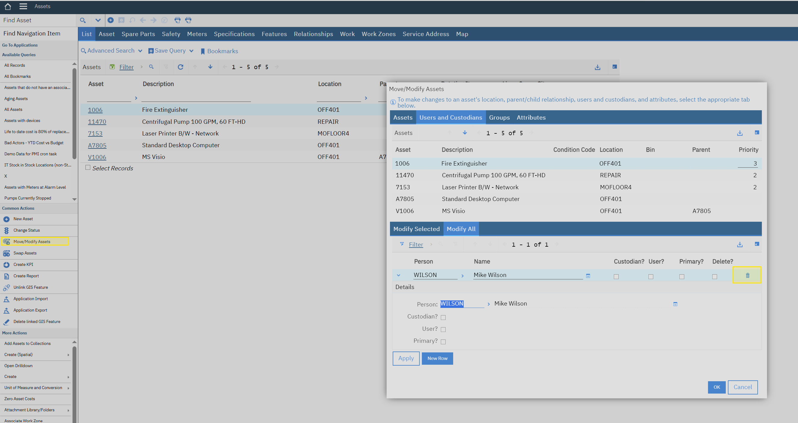Click the refresh icon in Assets table toolbar
Image resolution: width=798 pixels, height=423 pixels.
point(181,67)
